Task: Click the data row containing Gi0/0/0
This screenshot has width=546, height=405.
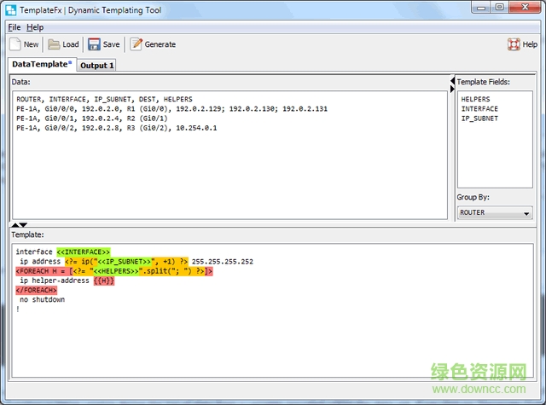Action: click(171, 109)
